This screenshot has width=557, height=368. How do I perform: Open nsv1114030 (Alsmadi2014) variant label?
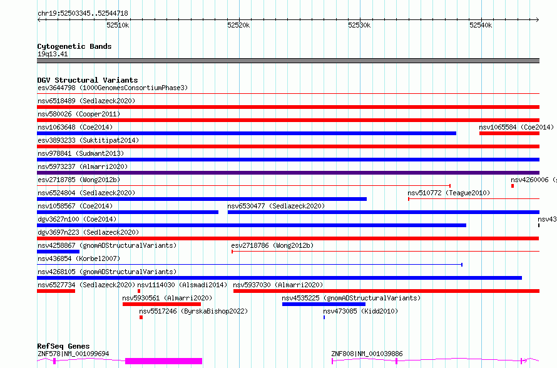(182, 285)
